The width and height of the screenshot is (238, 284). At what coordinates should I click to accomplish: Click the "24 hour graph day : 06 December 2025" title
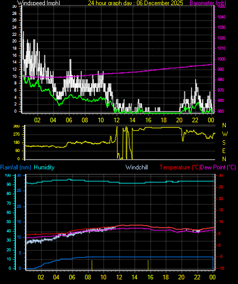click(x=135, y=3)
